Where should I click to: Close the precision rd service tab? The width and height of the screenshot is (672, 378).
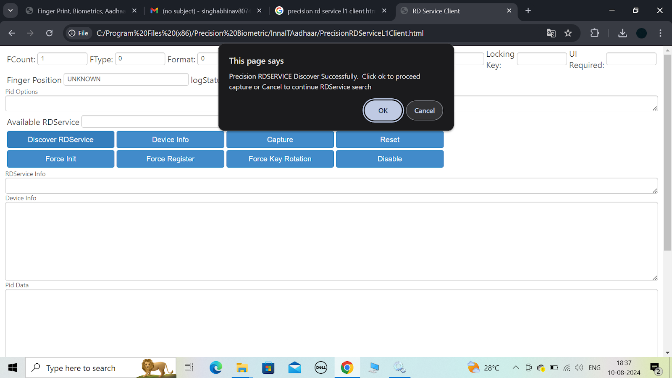click(x=384, y=11)
